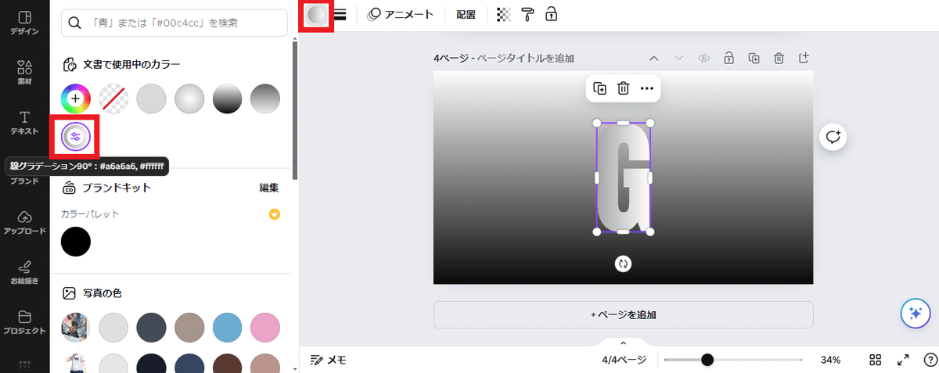Select the first photo thumbnail under 写真の色

(x=76, y=327)
